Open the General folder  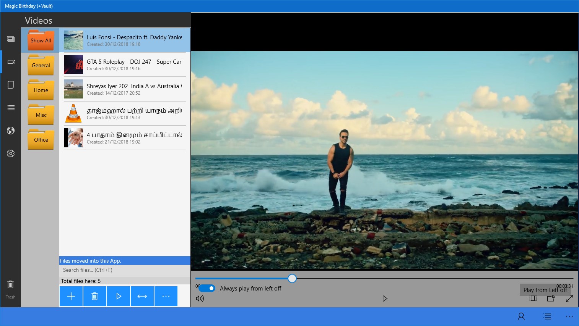tap(41, 65)
